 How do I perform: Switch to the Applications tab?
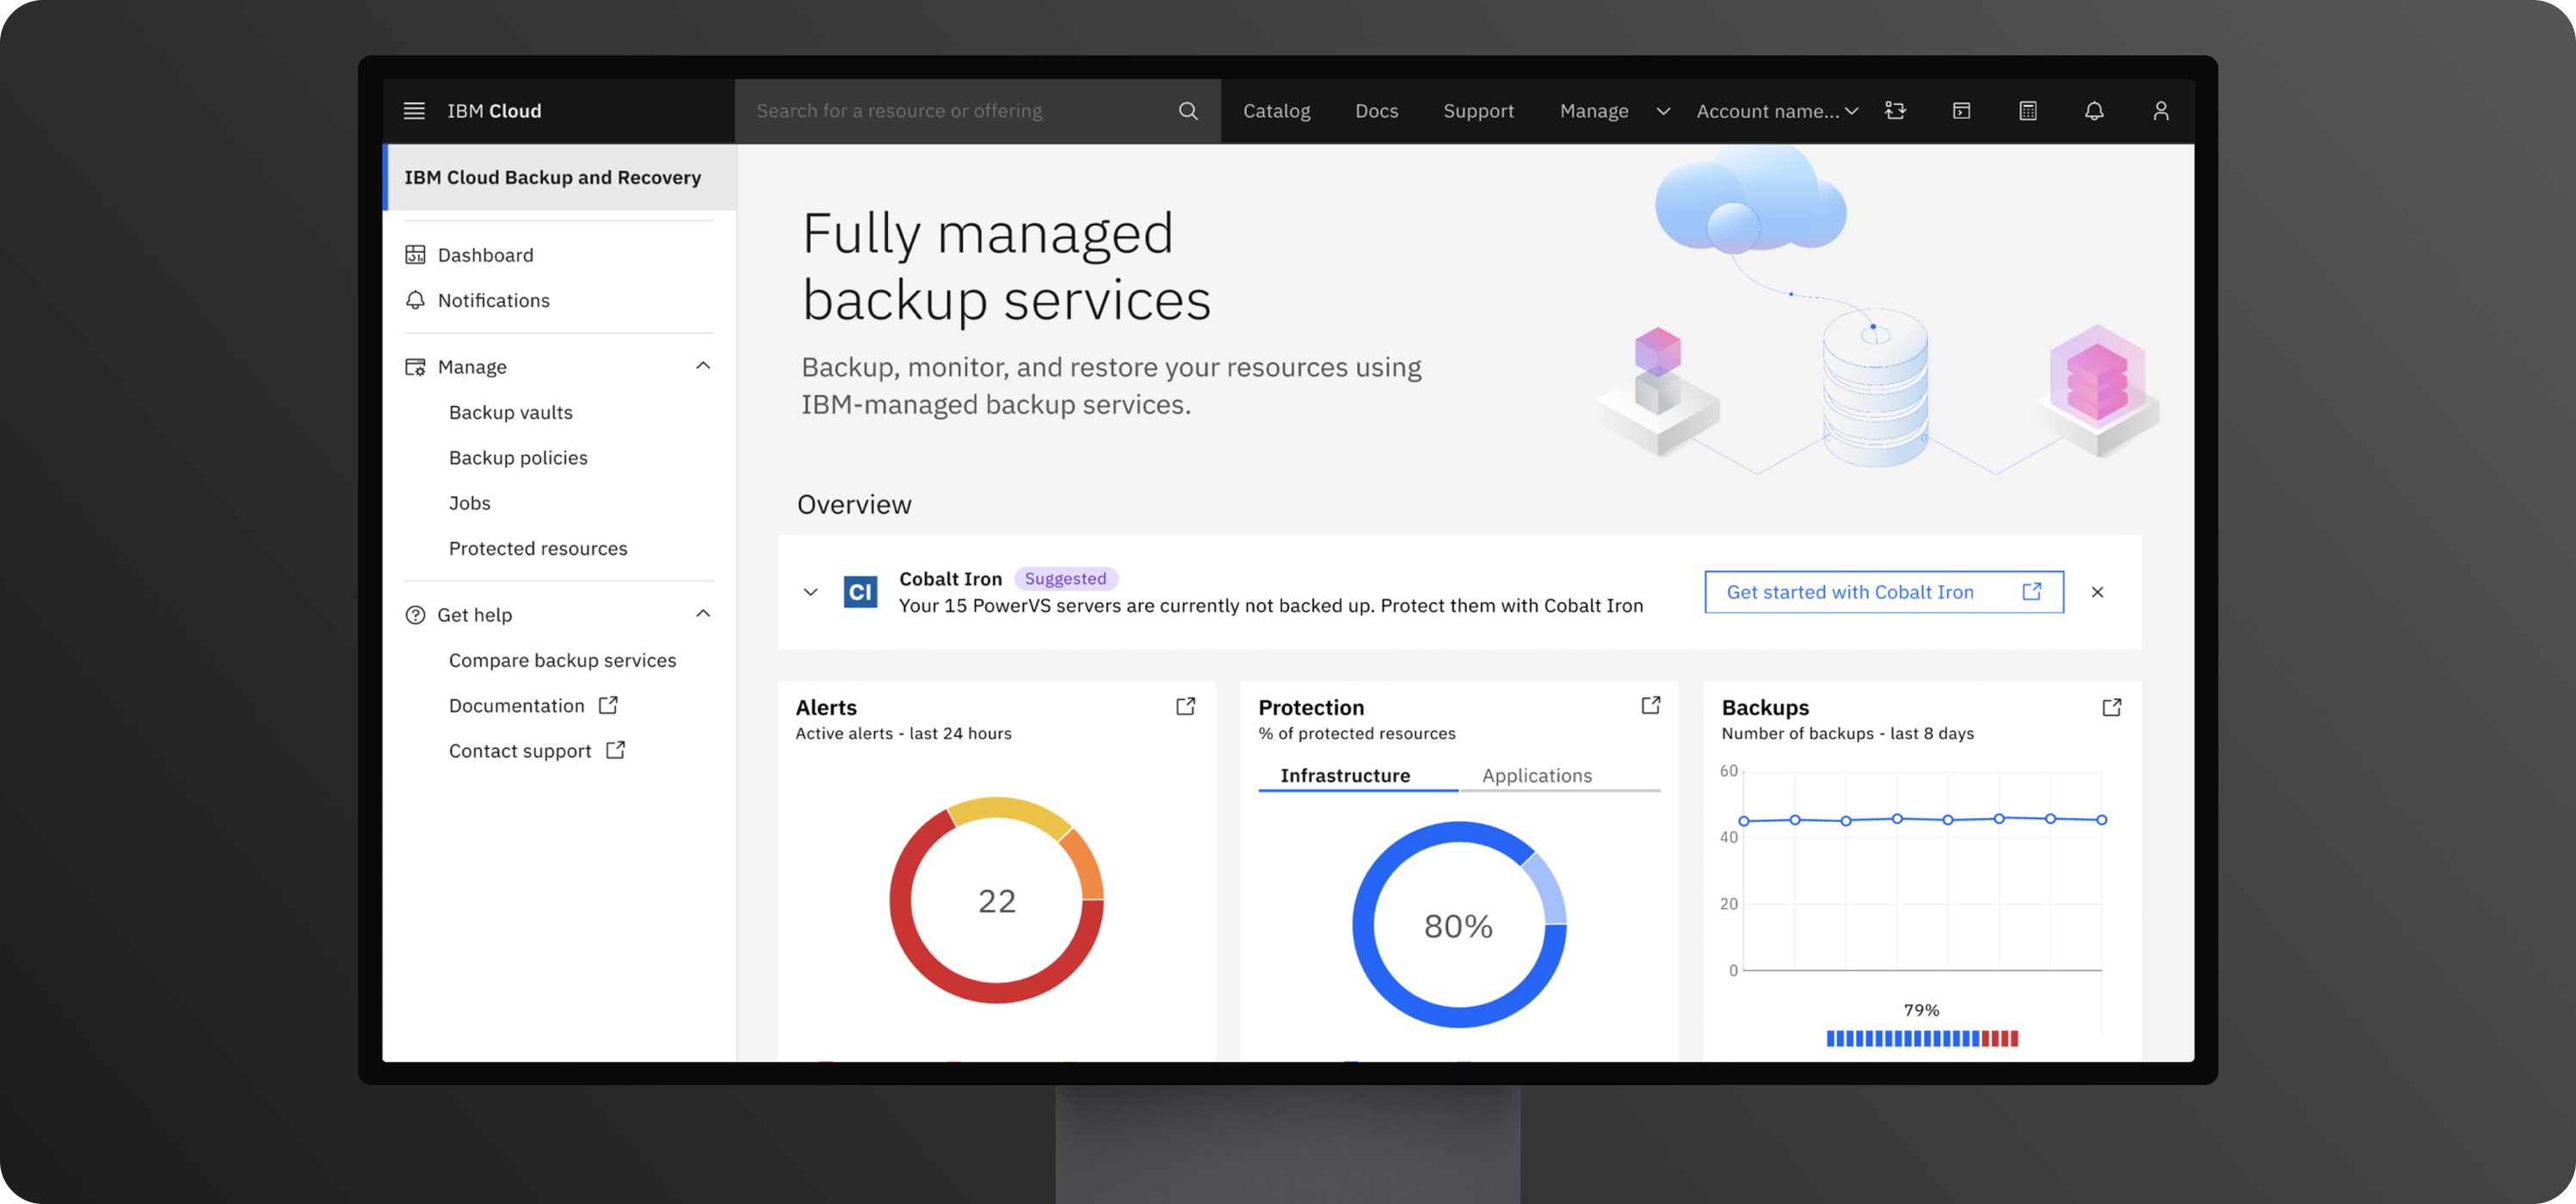(1536, 776)
